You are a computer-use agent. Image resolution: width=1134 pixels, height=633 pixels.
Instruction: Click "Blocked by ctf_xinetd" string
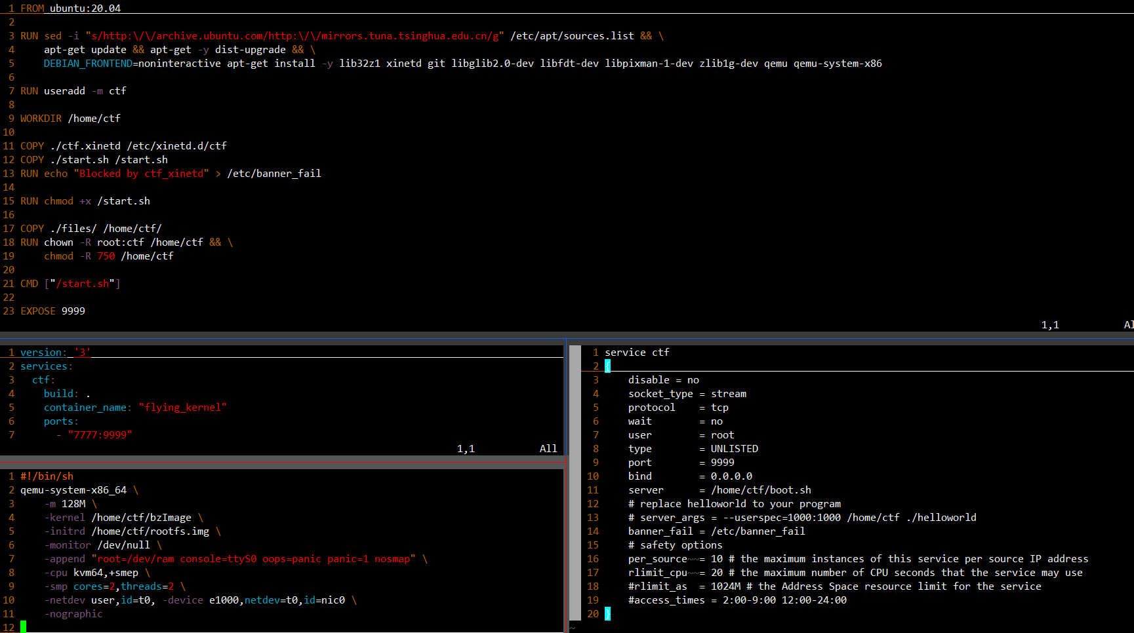[x=141, y=174]
